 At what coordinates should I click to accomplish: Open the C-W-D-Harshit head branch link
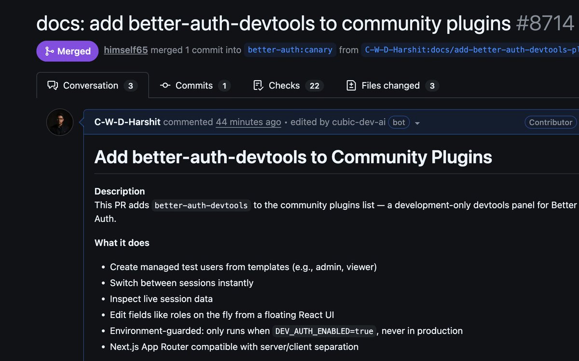pos(470,50)
